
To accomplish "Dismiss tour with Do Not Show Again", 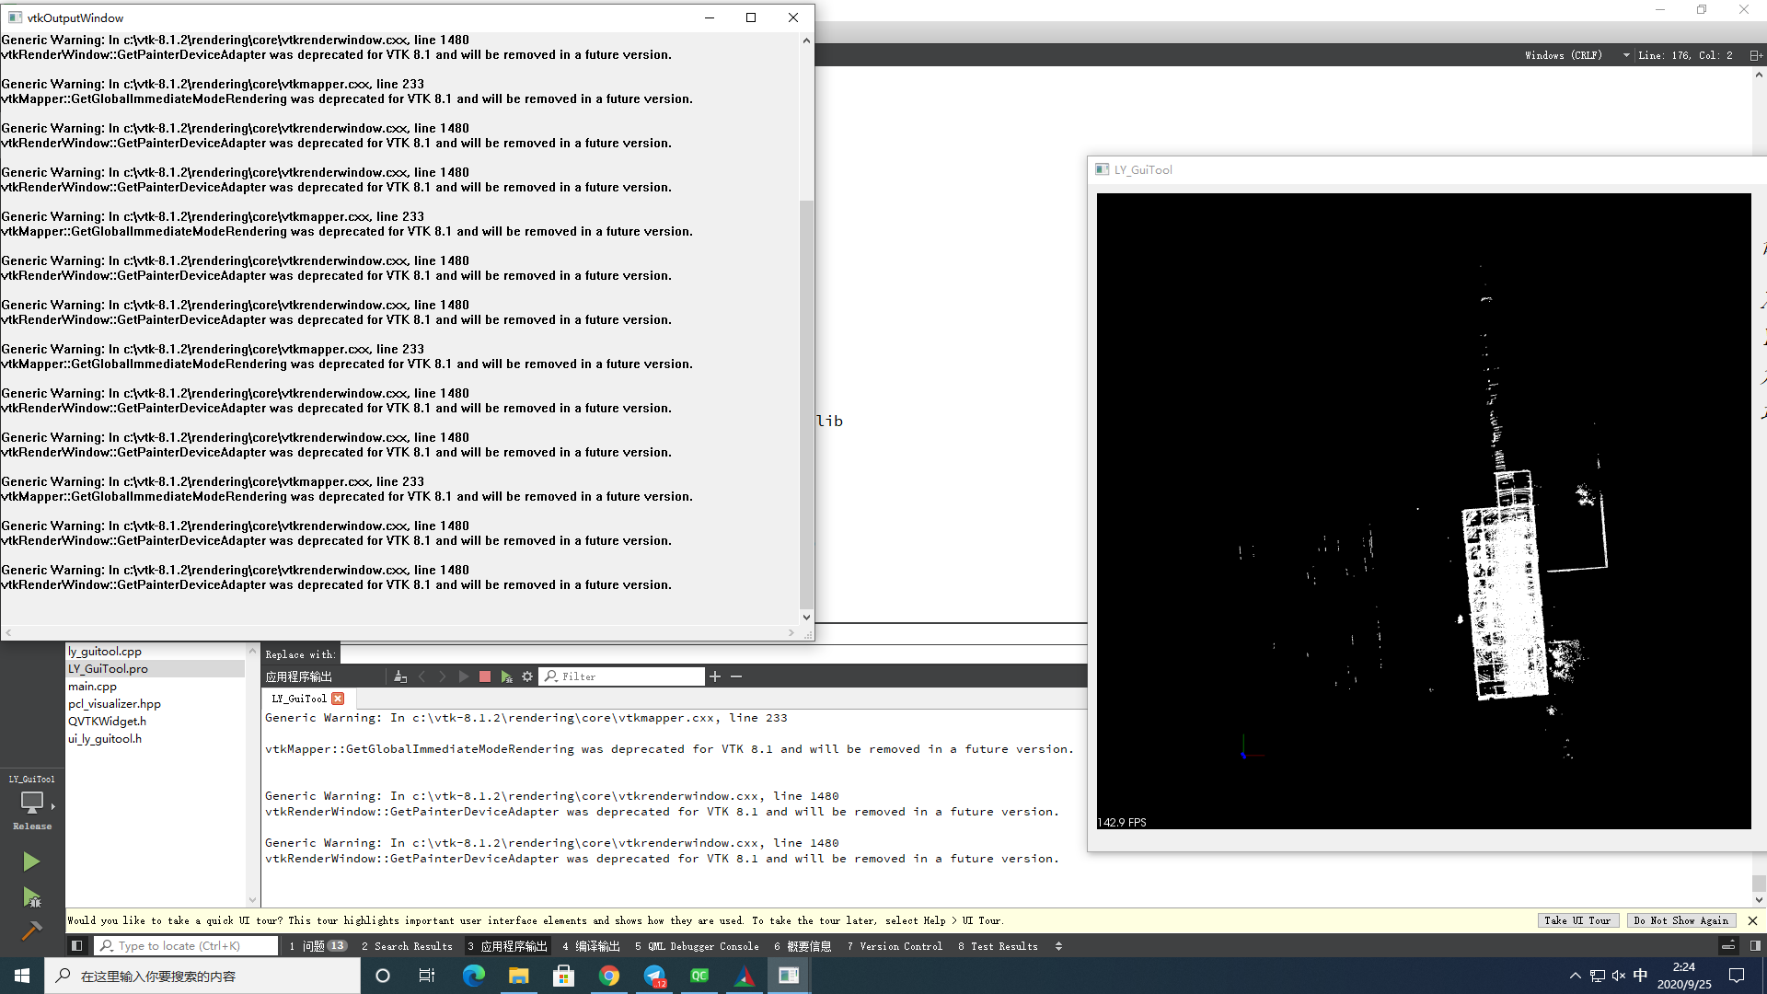I will pos(1681,920).
